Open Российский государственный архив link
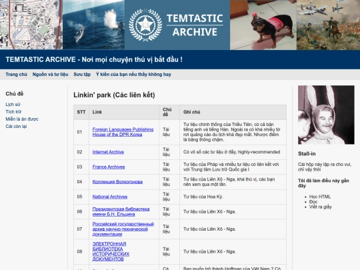Viewport: 360px width, 270px height. pos(123,229)
